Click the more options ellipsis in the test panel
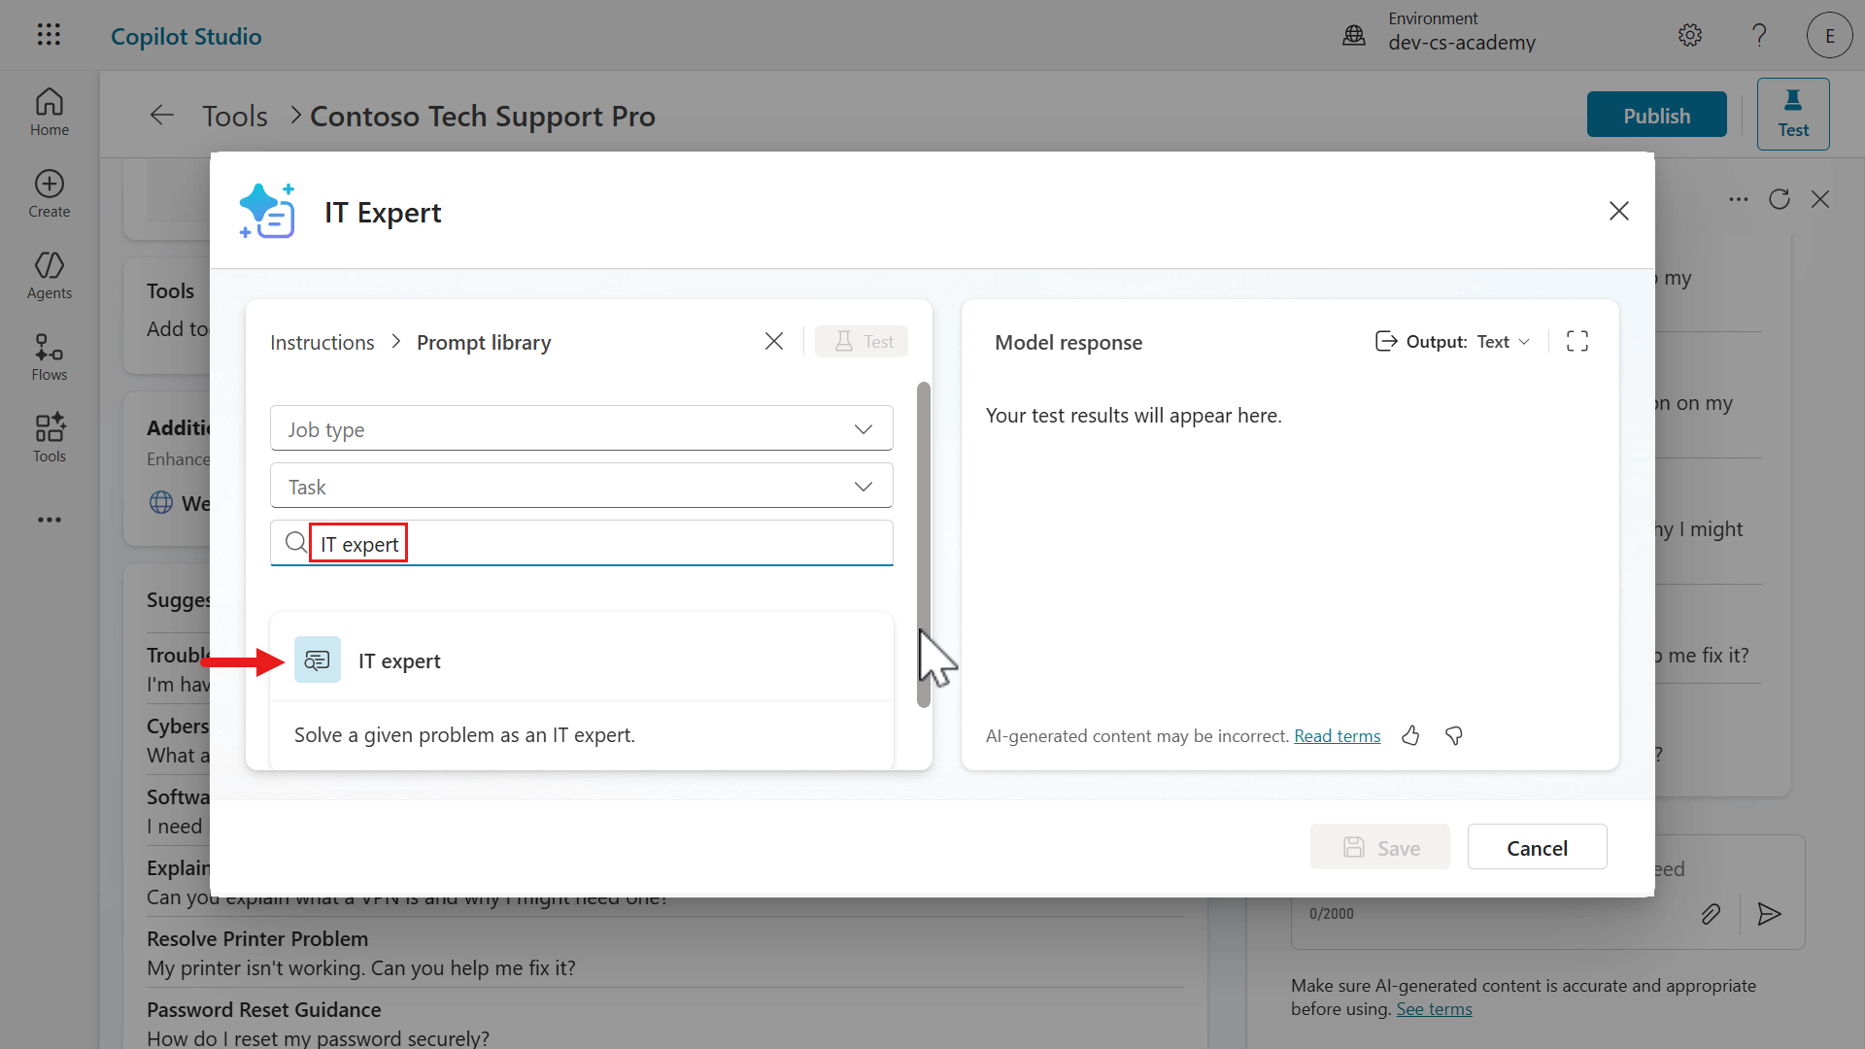This screenshot has width=1865, height=1049. point(1739,199)
